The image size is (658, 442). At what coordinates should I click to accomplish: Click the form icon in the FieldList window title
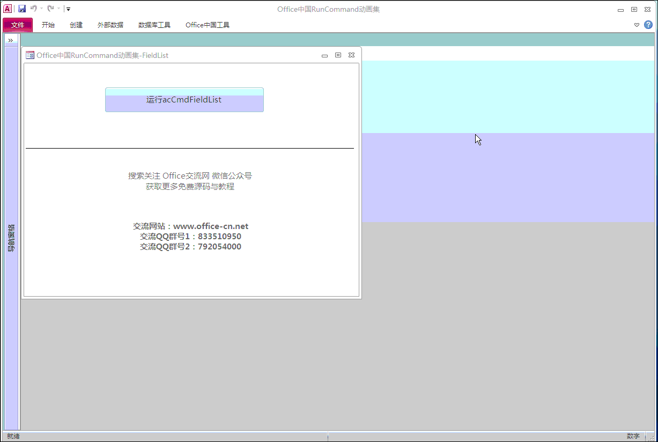(x=30, y=55)
